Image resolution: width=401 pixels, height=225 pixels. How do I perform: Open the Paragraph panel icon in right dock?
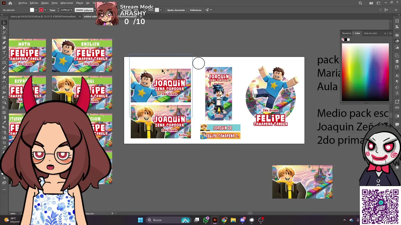pyautogui.click(x=397, y=82)
